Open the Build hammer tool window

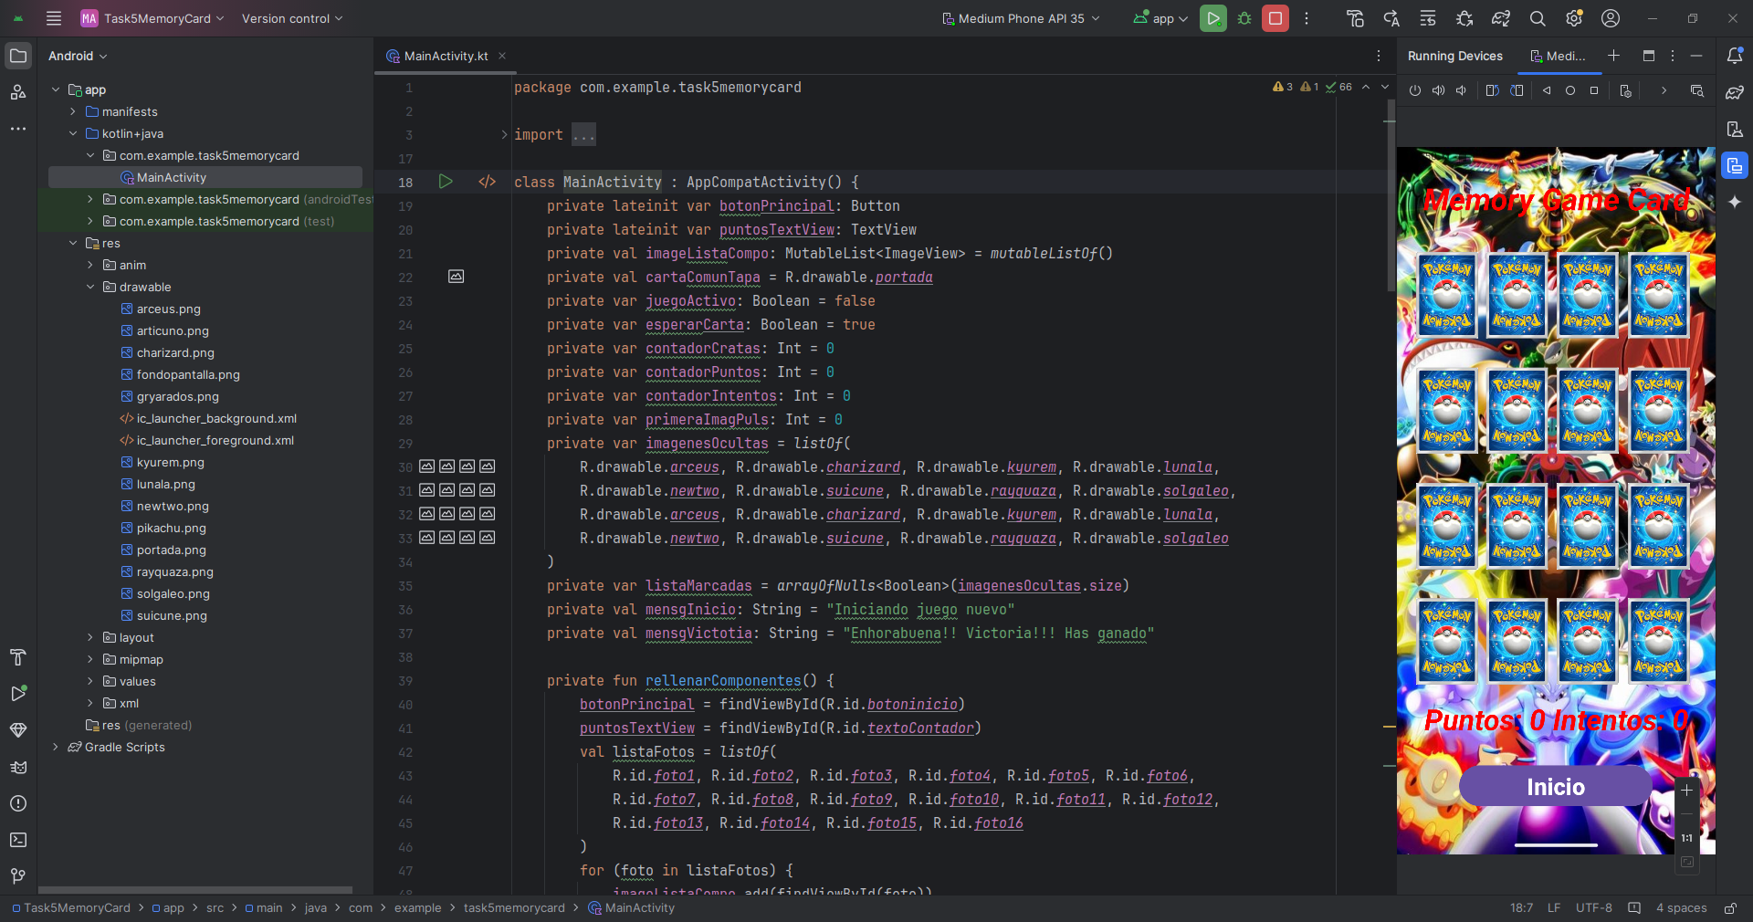click(x=17, y=657)
